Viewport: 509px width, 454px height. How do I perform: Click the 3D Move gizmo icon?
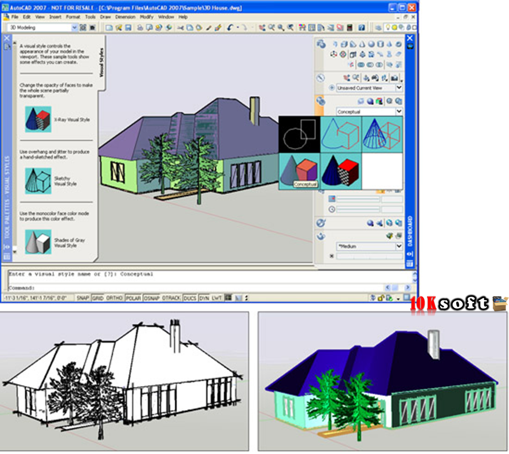334,54
